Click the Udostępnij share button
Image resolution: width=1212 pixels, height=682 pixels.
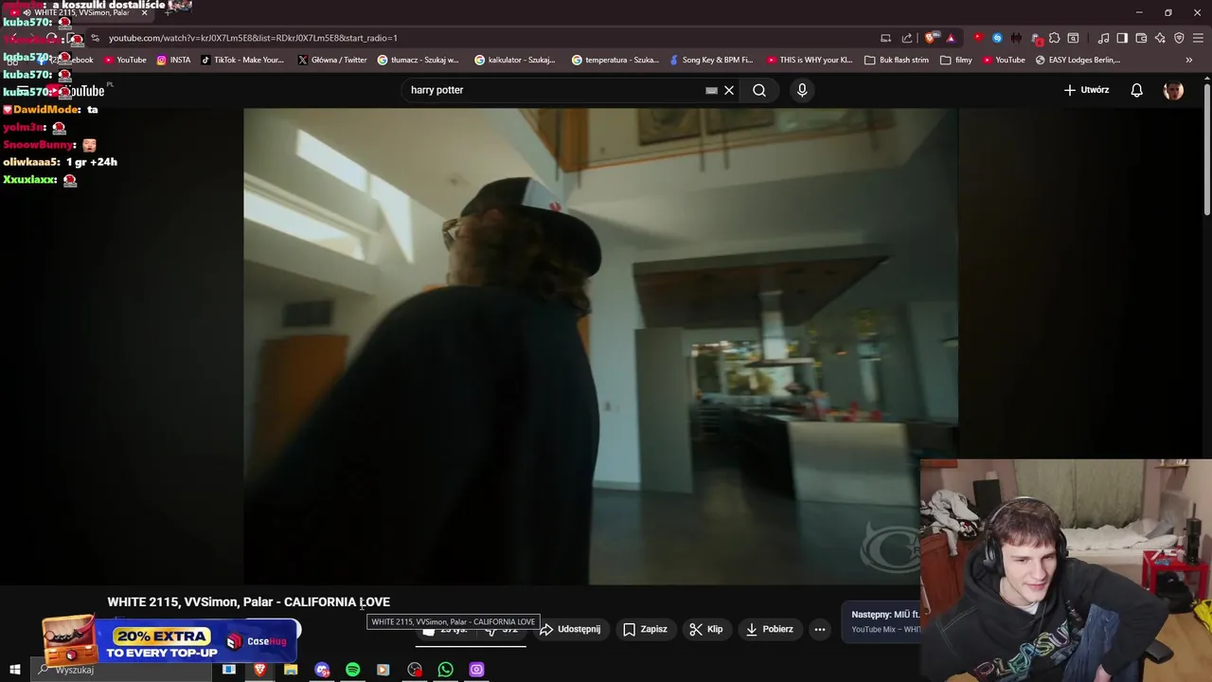[x=569, y=629]
